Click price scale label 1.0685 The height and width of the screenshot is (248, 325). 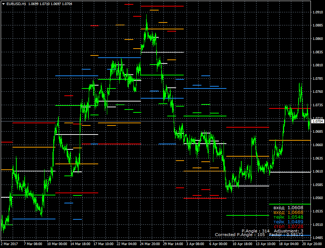point(318,132)
